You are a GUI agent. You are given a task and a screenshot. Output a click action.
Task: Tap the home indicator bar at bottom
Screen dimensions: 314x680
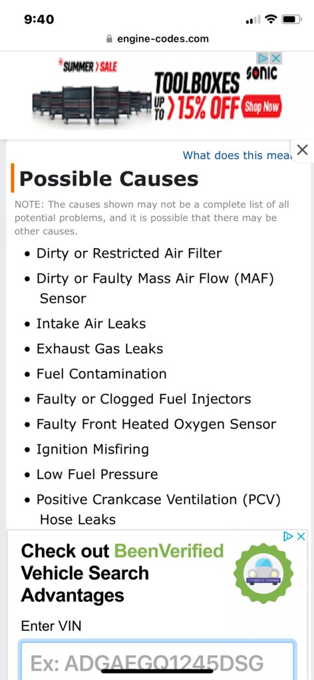click(x=157, y=671)
